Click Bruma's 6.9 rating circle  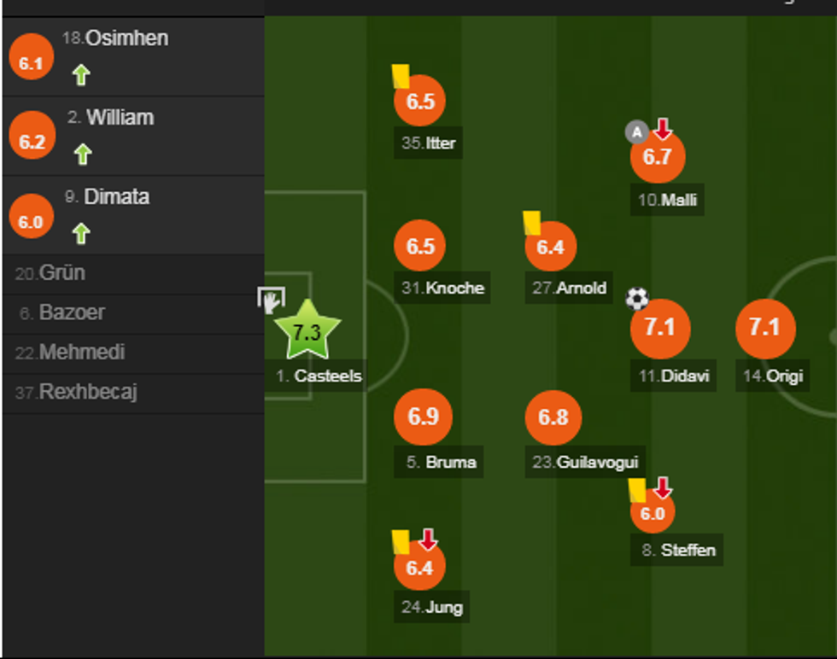(423, 417)
